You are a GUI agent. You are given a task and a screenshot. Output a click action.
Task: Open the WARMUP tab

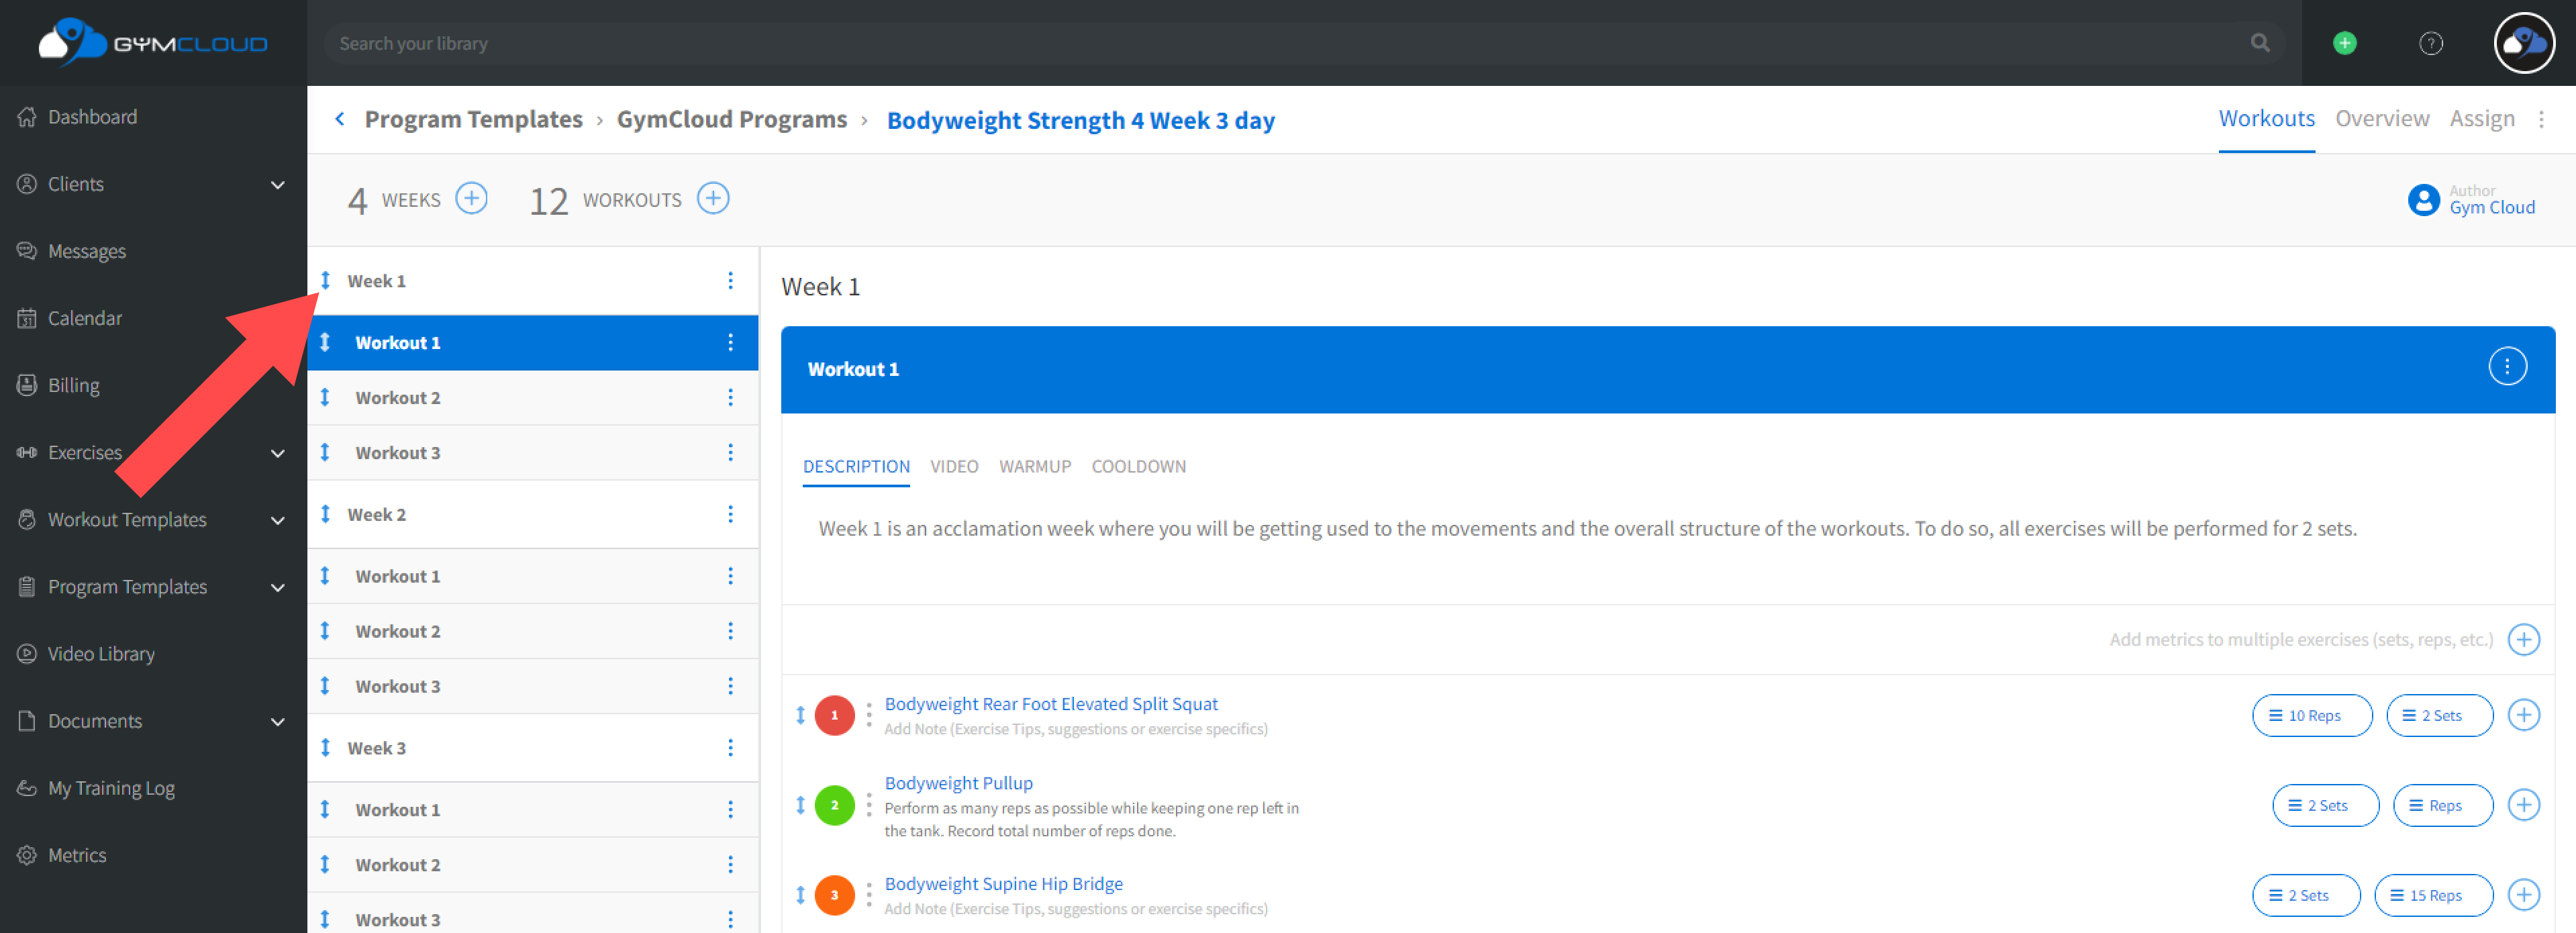coord(1034,466)
